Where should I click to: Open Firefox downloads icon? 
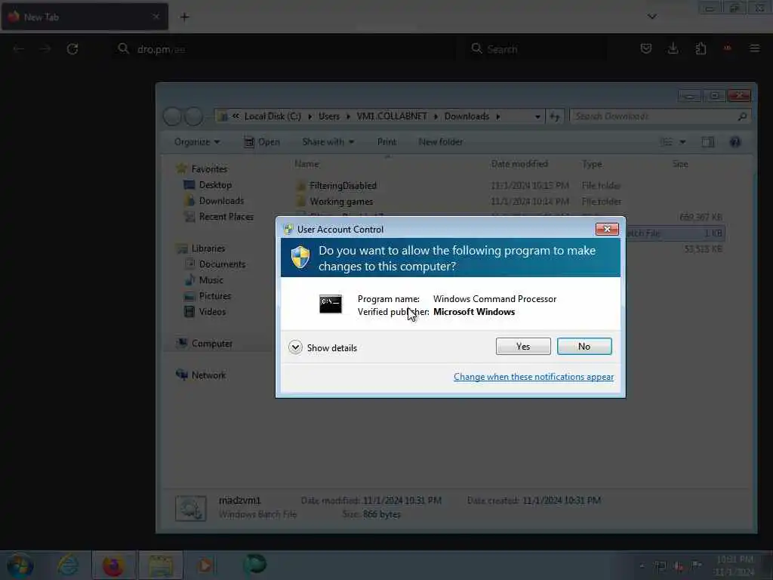tap(673, 48)
